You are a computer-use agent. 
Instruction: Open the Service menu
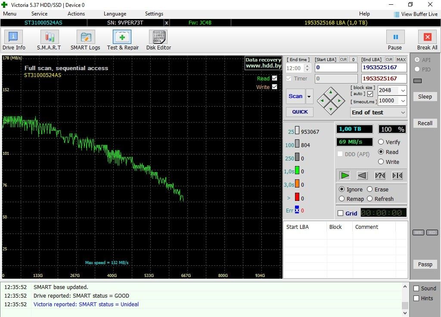tap(39, 14)
